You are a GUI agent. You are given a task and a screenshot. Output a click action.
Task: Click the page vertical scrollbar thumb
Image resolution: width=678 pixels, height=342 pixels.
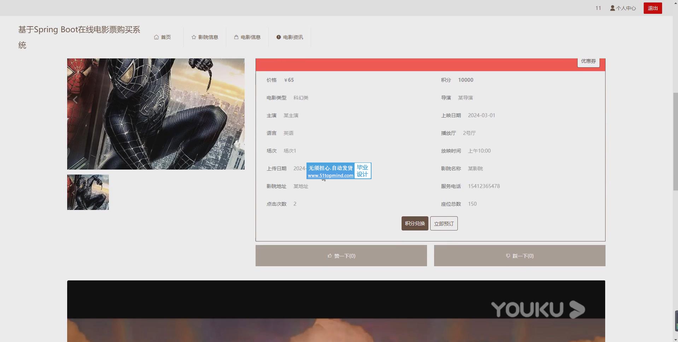pyautogui.click(x=675, y=141)
